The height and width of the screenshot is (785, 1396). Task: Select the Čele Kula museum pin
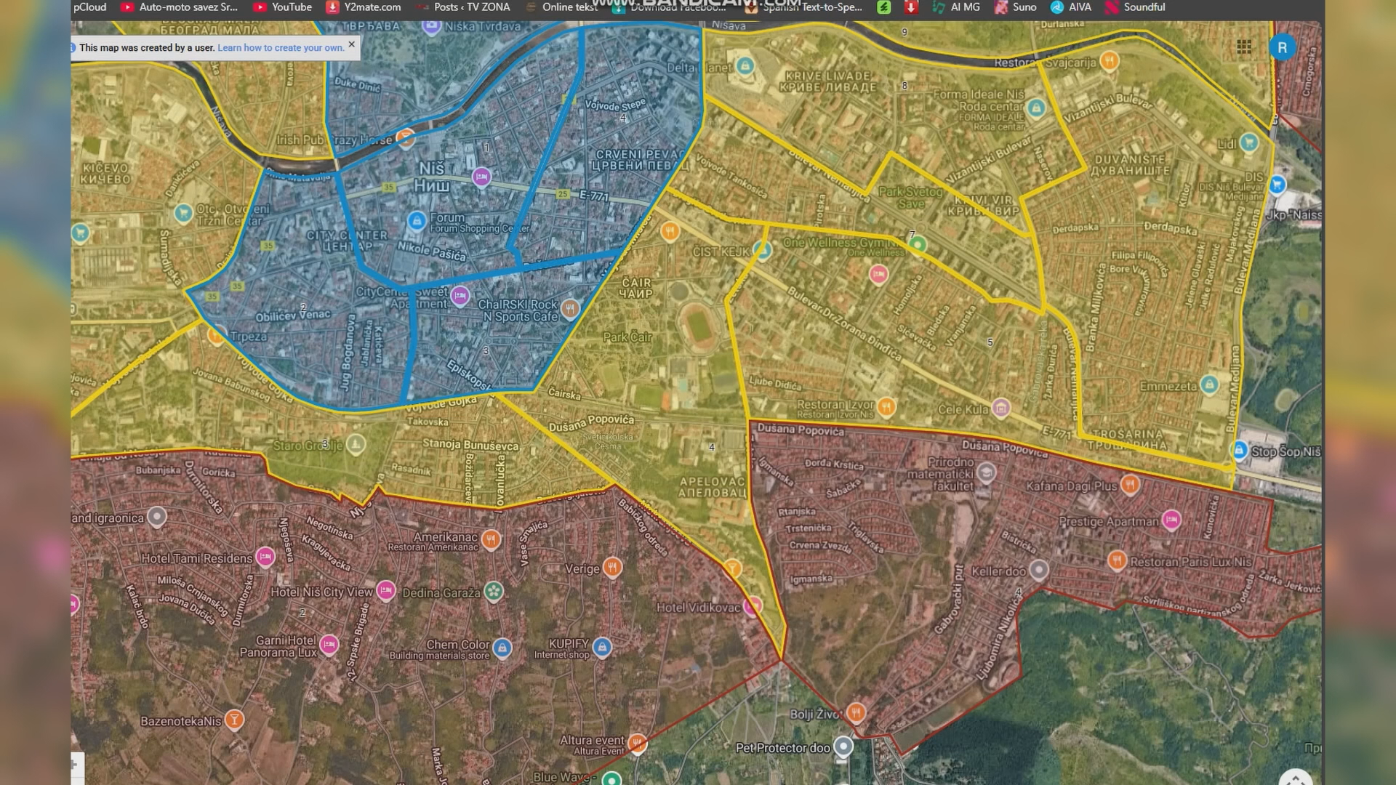tap(1001, 408)
